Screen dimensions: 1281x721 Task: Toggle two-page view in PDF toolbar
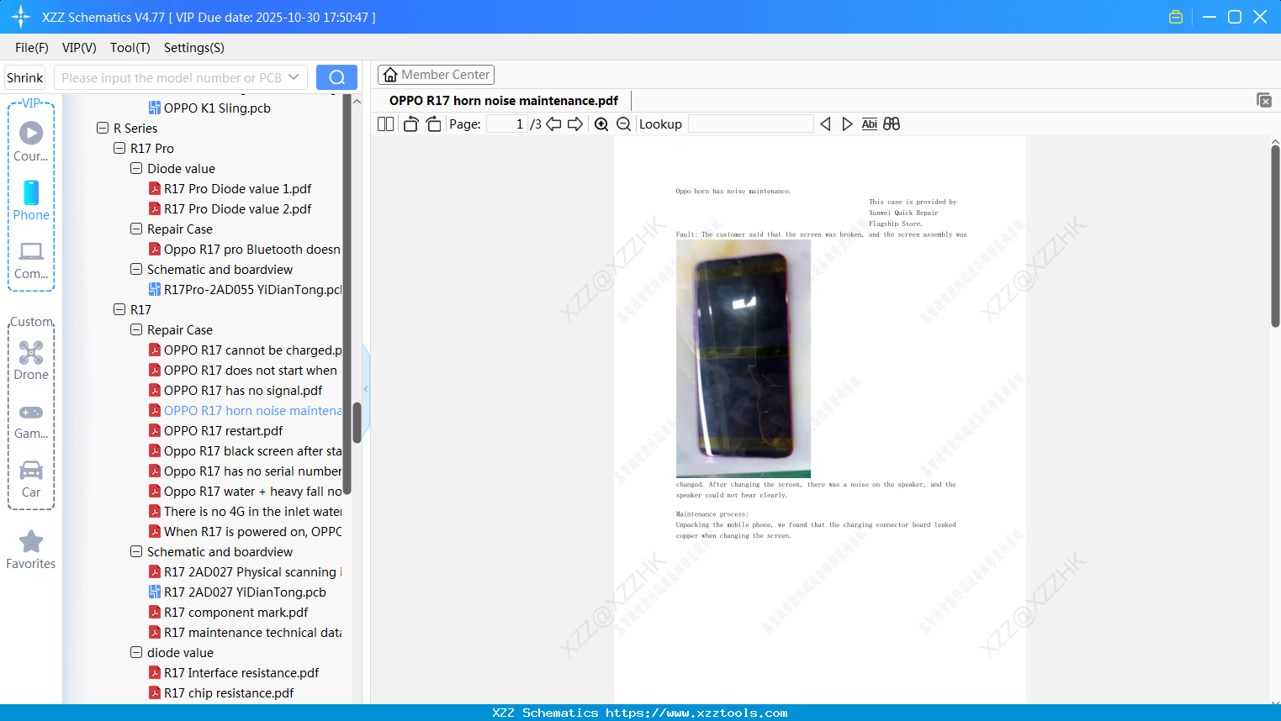coord(385,124)
